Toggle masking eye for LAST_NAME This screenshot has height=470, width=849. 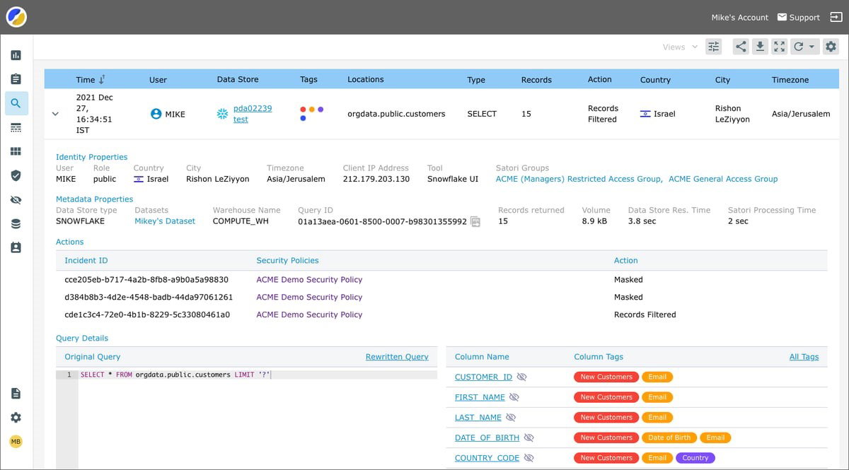tap(511, 418)
